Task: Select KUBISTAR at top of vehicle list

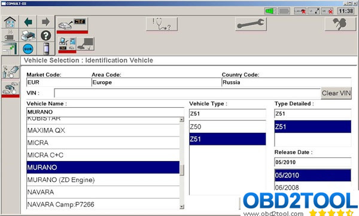Action: (103, 120)
